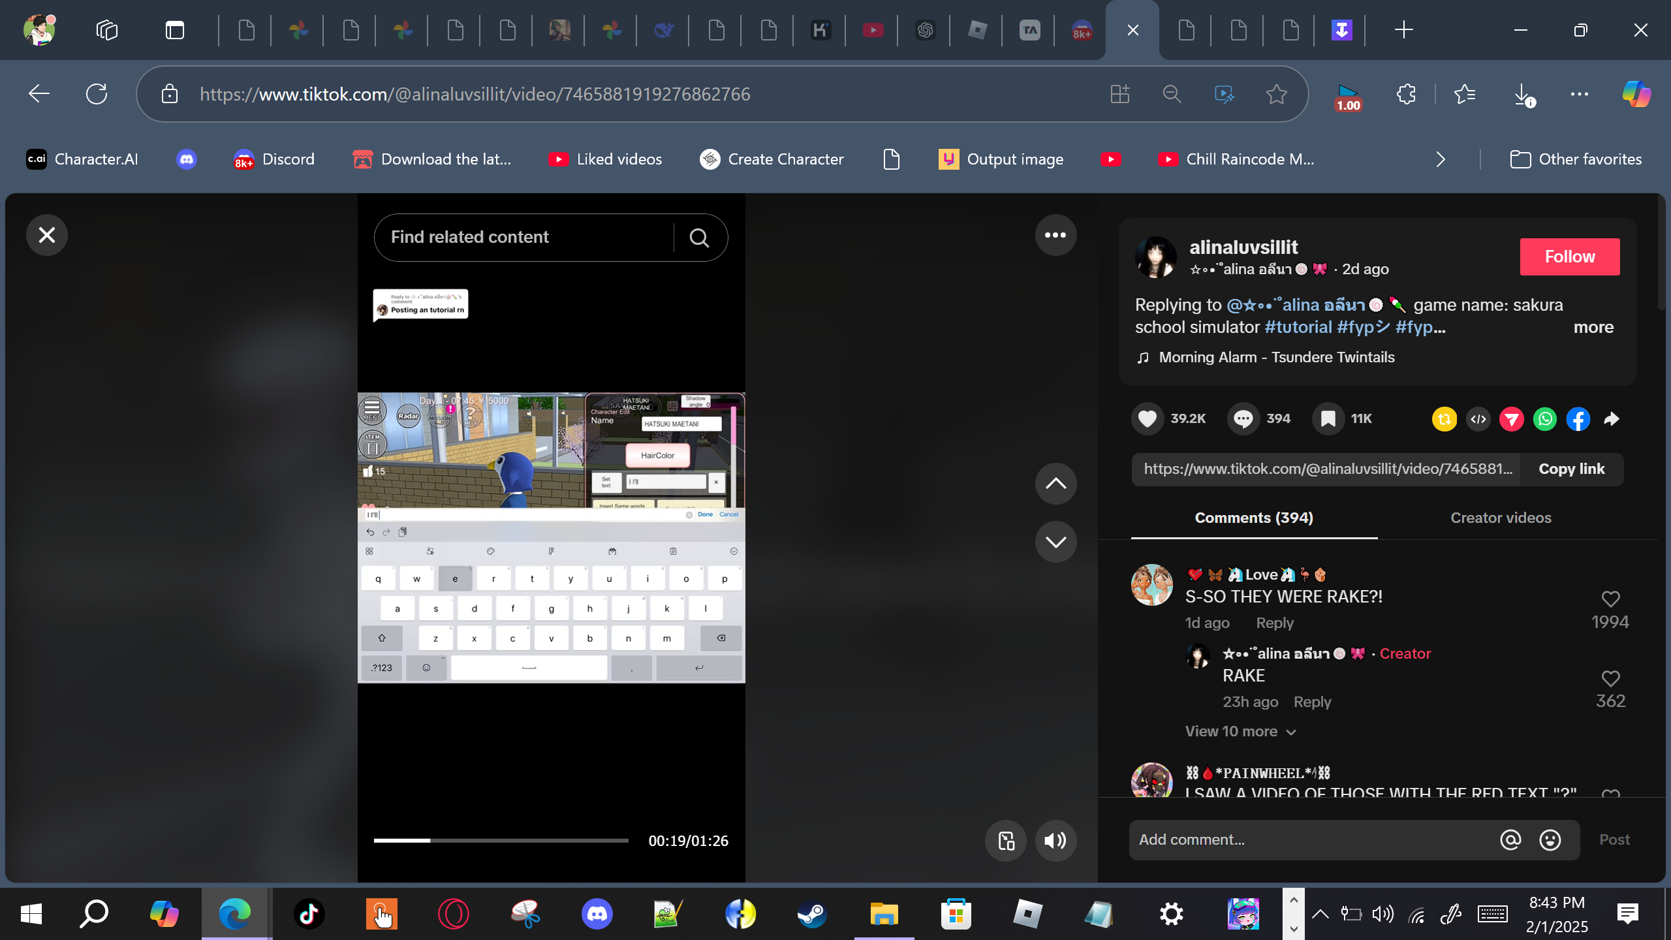The height and width of the screenshot is (940, 1671).
Task: Share video to Facebook icon
Action: [x=1578, y=419]
